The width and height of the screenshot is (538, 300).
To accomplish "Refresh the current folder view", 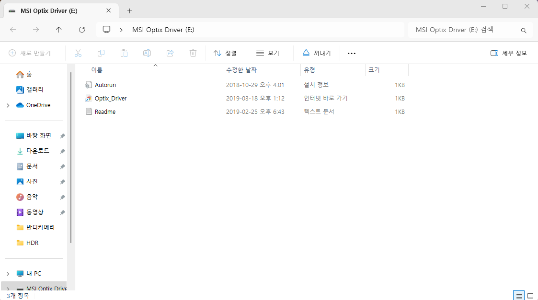I will [x=82, y=30].
